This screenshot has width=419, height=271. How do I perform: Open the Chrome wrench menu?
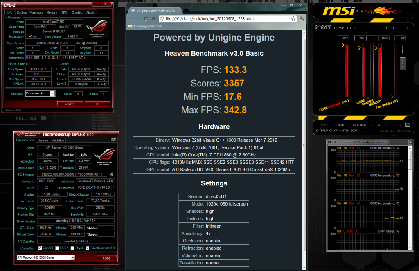[302, 19]
